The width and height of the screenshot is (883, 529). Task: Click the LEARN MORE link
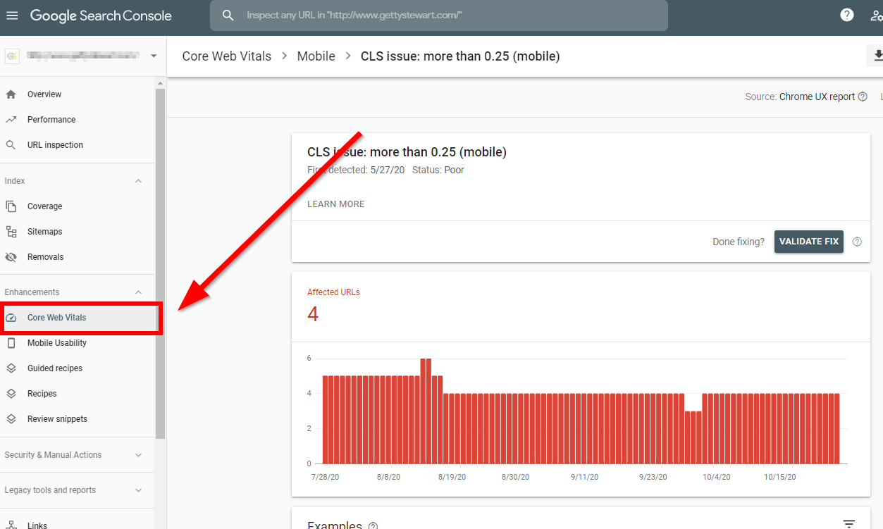point(336,204)
